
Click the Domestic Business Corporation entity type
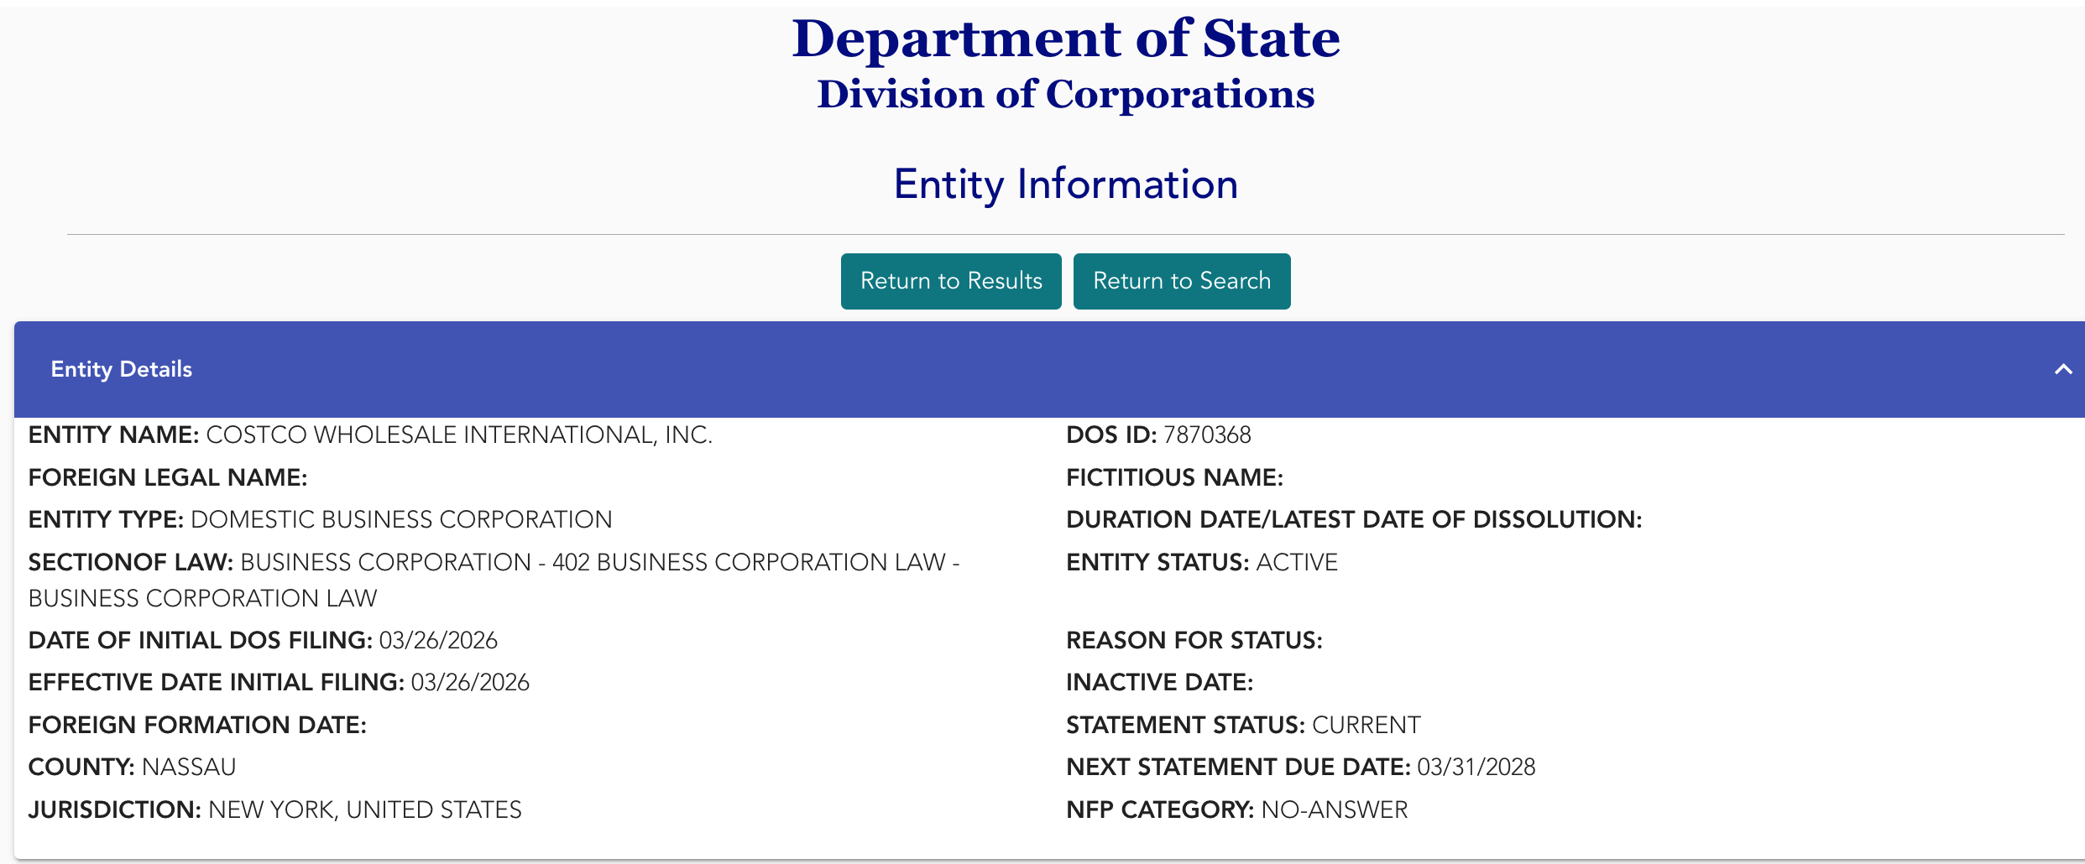[x=401, y=519]
